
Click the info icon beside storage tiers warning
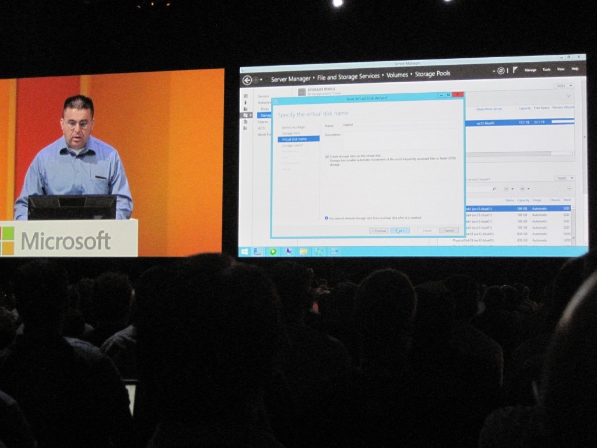tap(326, 218)
